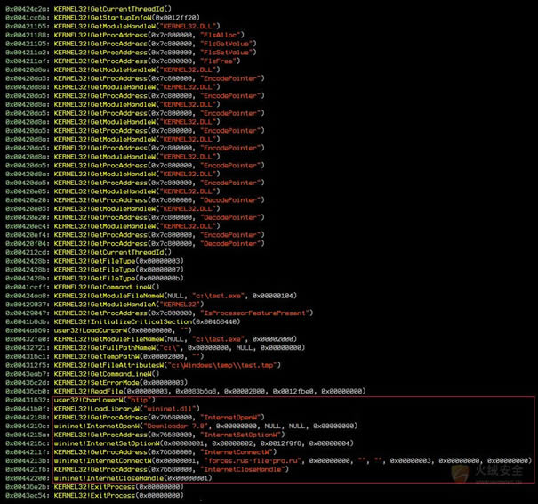Click the GetStartupInfoW call line
The width and height of the screenshot is (538, 504).
[124, 17]
